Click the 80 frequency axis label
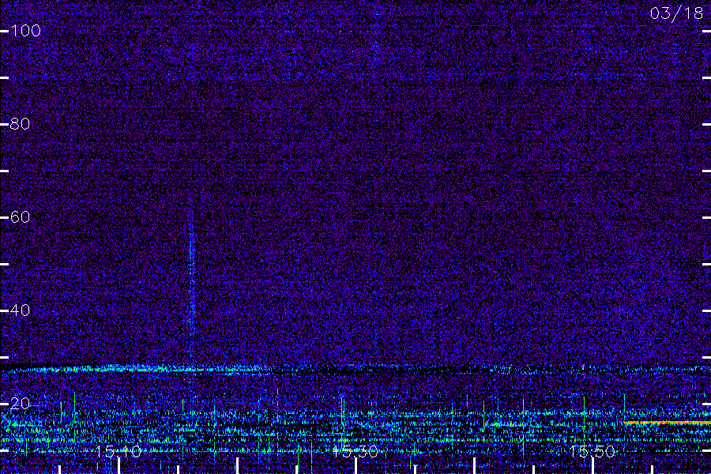Screen dimensions: 711x474 tap(21, 124)
